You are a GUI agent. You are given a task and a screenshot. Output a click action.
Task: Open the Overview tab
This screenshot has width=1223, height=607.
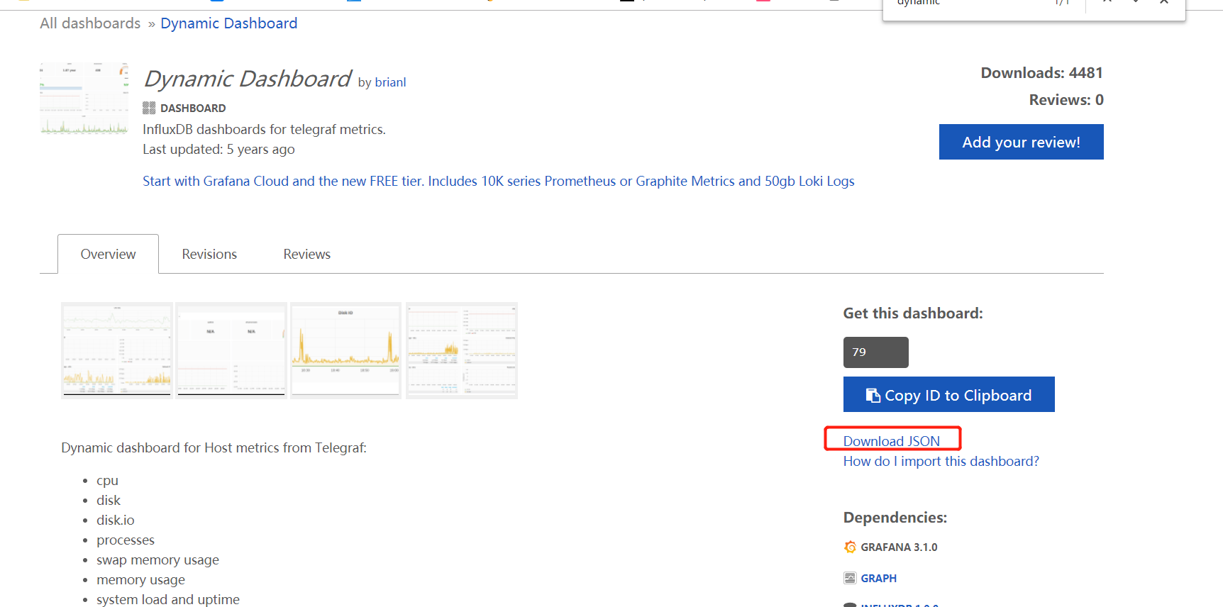(108, 254)
